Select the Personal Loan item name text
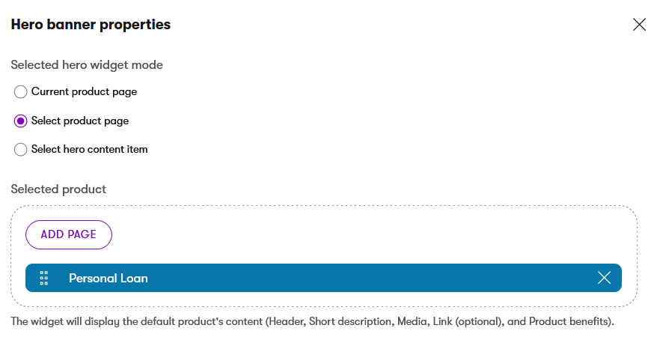The width and height of the screenshot is (648, 340). (x=108, y=279)
